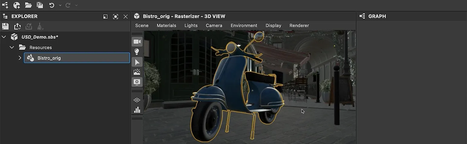Open the Display menu

[273, 25]
